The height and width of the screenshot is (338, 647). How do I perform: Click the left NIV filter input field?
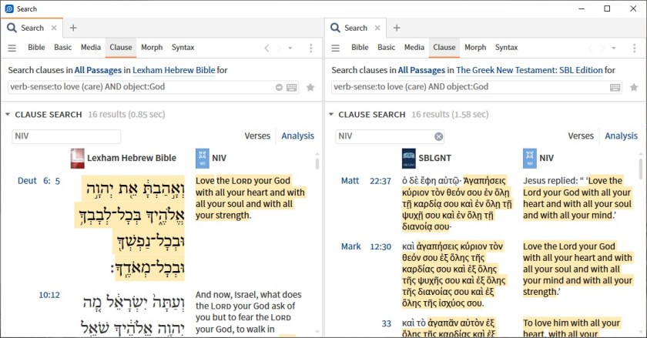(66, 136)
